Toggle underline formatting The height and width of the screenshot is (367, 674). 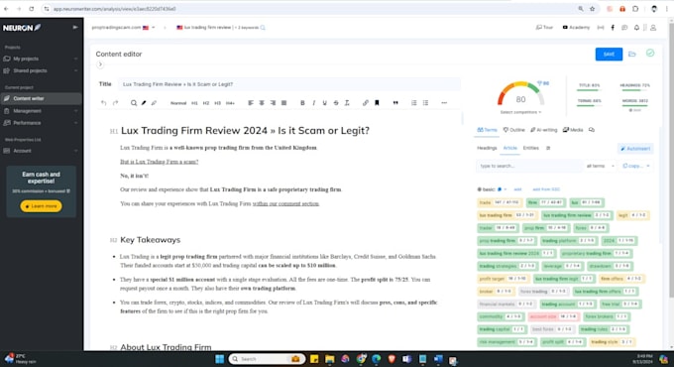(324, 103)
